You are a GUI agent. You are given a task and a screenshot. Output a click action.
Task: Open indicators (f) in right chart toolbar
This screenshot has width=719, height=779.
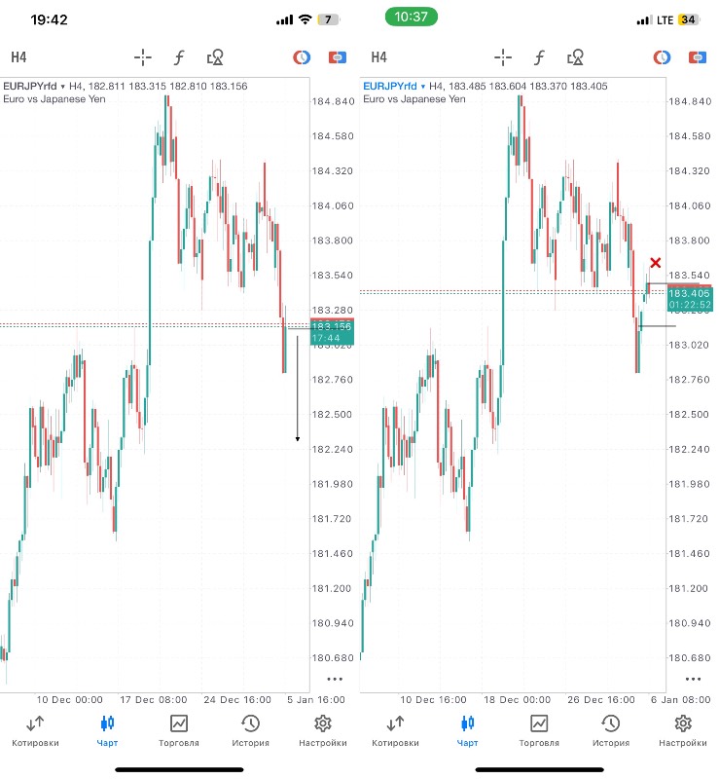coord(539,57)
